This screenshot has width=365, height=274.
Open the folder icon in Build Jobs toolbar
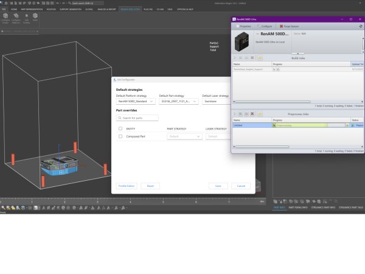pyautogui.click(x=260, y=57)
